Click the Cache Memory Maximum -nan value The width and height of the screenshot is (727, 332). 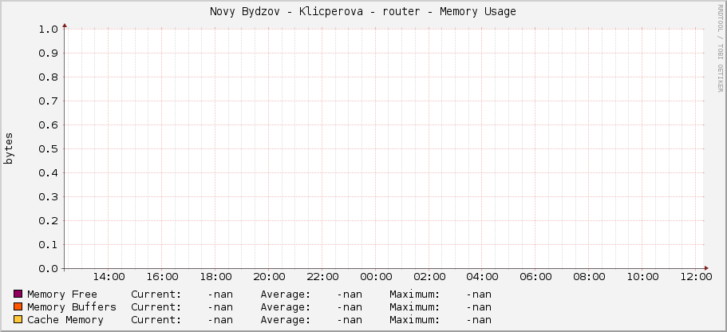click(479, 320)
